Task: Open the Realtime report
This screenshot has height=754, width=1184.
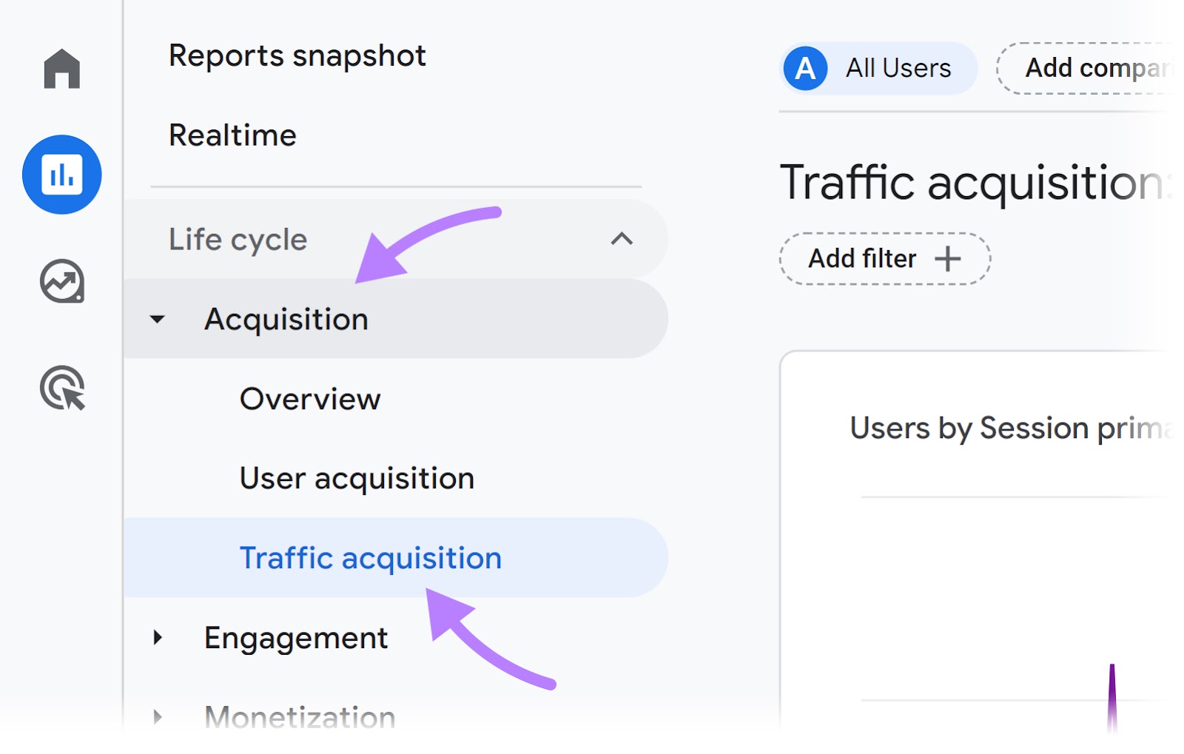Action: [x=232, y=135]
